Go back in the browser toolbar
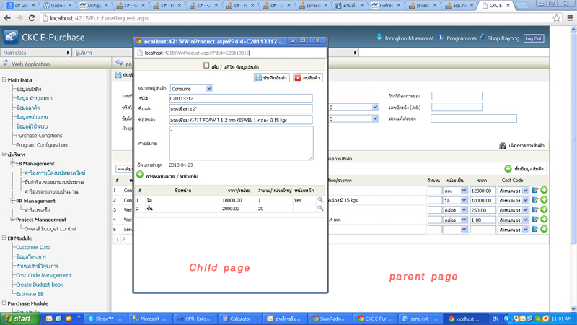577x325 pixels. [7, 17]
